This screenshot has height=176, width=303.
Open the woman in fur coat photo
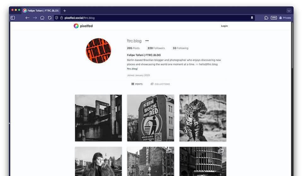point(99,161)
